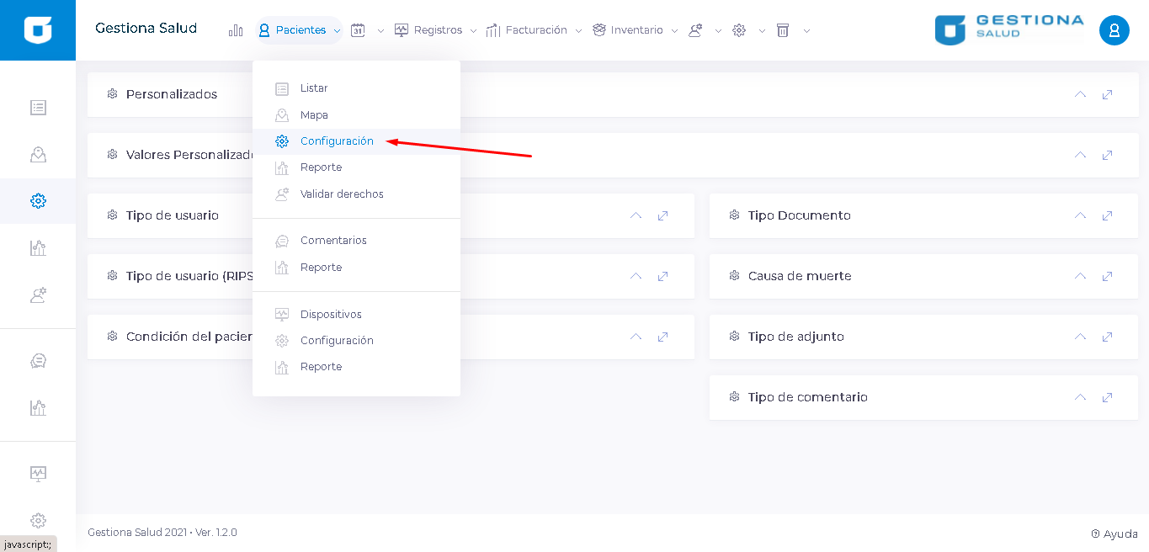Select Listar from the Pacientes menu

[314, 88]
